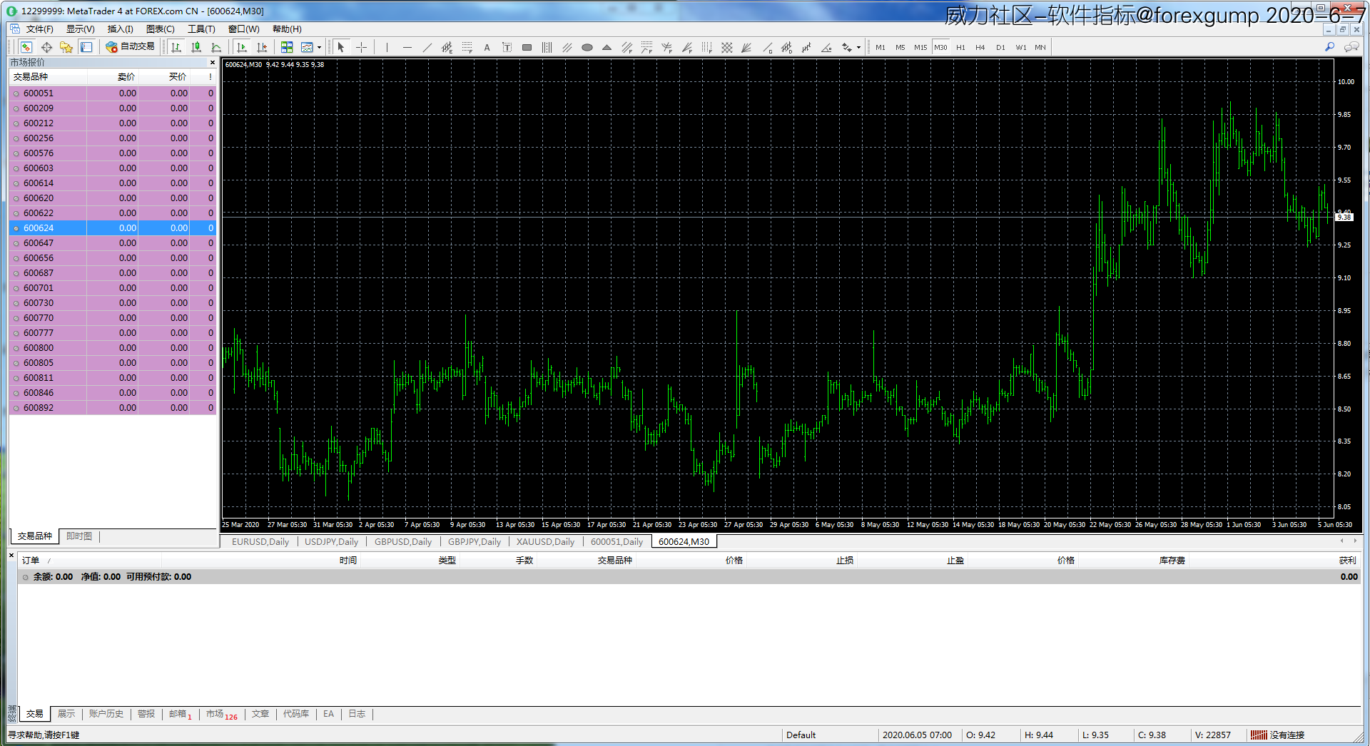1370x746 pixels.
Task: Select the Gann fan tool
Action: 746,47
